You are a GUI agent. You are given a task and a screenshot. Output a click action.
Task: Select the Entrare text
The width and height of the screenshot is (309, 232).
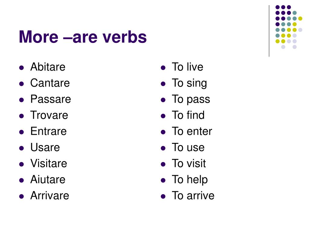pyautogui.click(x=49, y=131)
